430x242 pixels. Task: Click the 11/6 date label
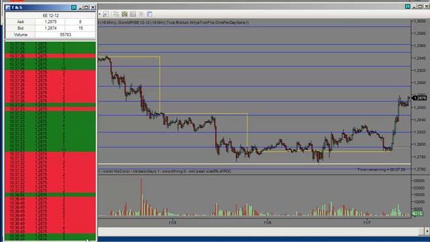point(267,223)
